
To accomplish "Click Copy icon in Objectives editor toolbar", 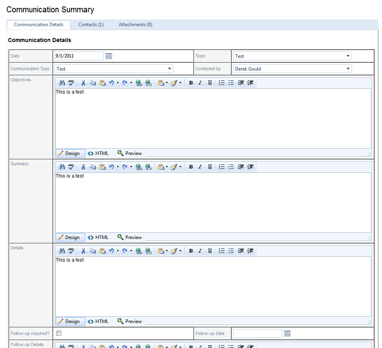I will [93, 83].
